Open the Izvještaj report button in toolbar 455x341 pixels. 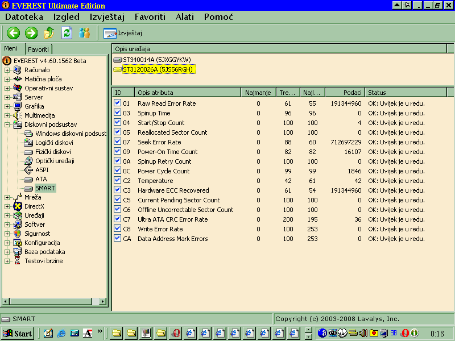[122, 33]
